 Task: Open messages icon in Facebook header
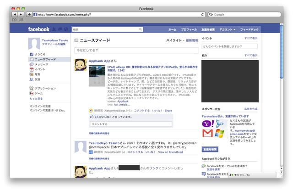point(60,29)
